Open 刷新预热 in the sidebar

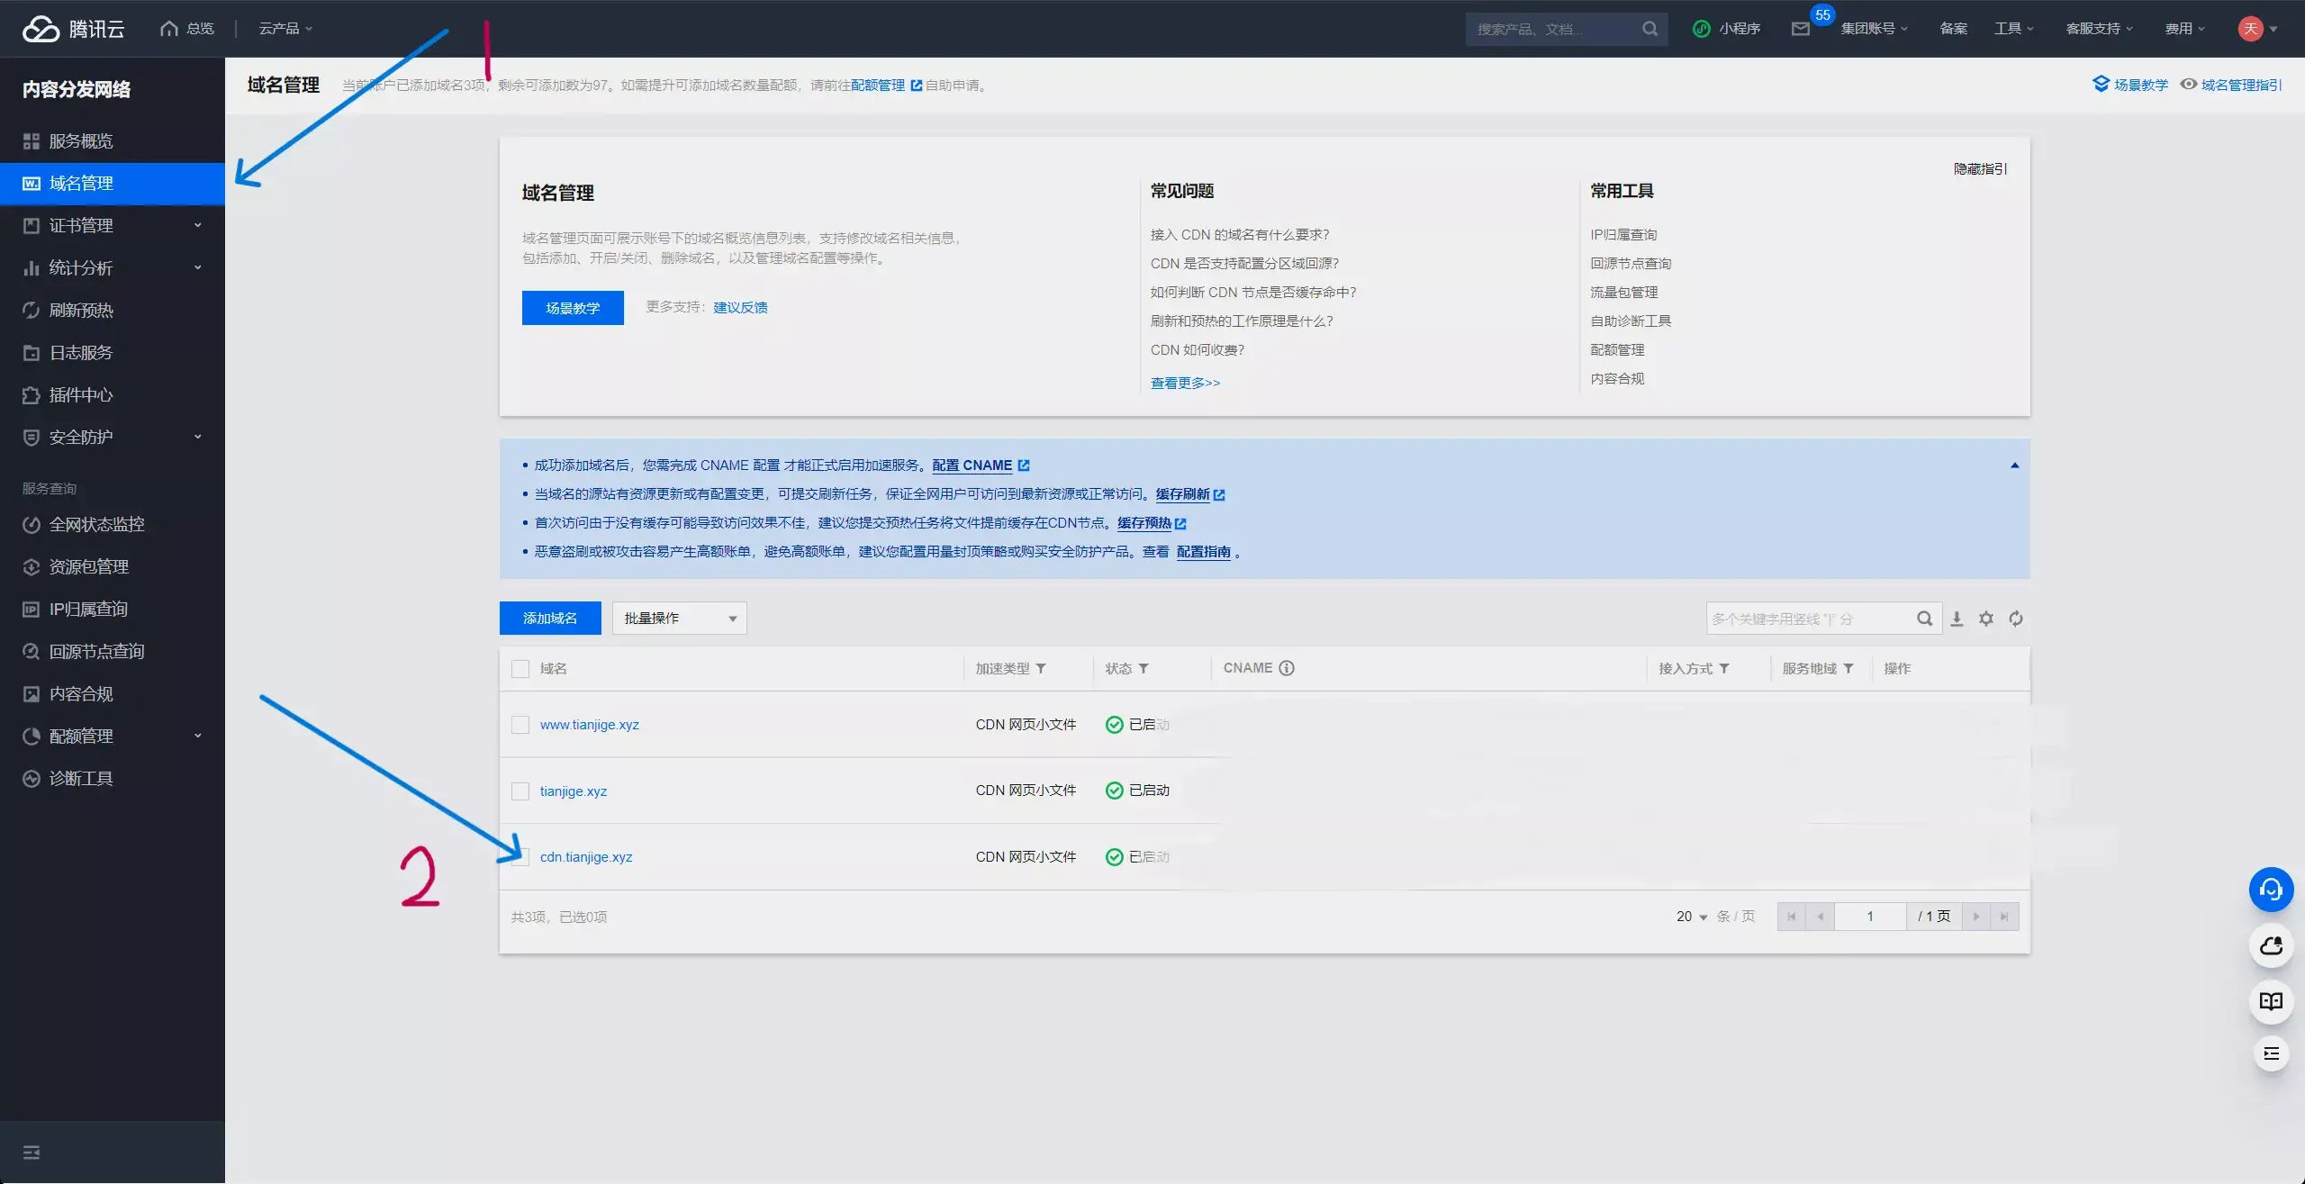tap(81, 310)
